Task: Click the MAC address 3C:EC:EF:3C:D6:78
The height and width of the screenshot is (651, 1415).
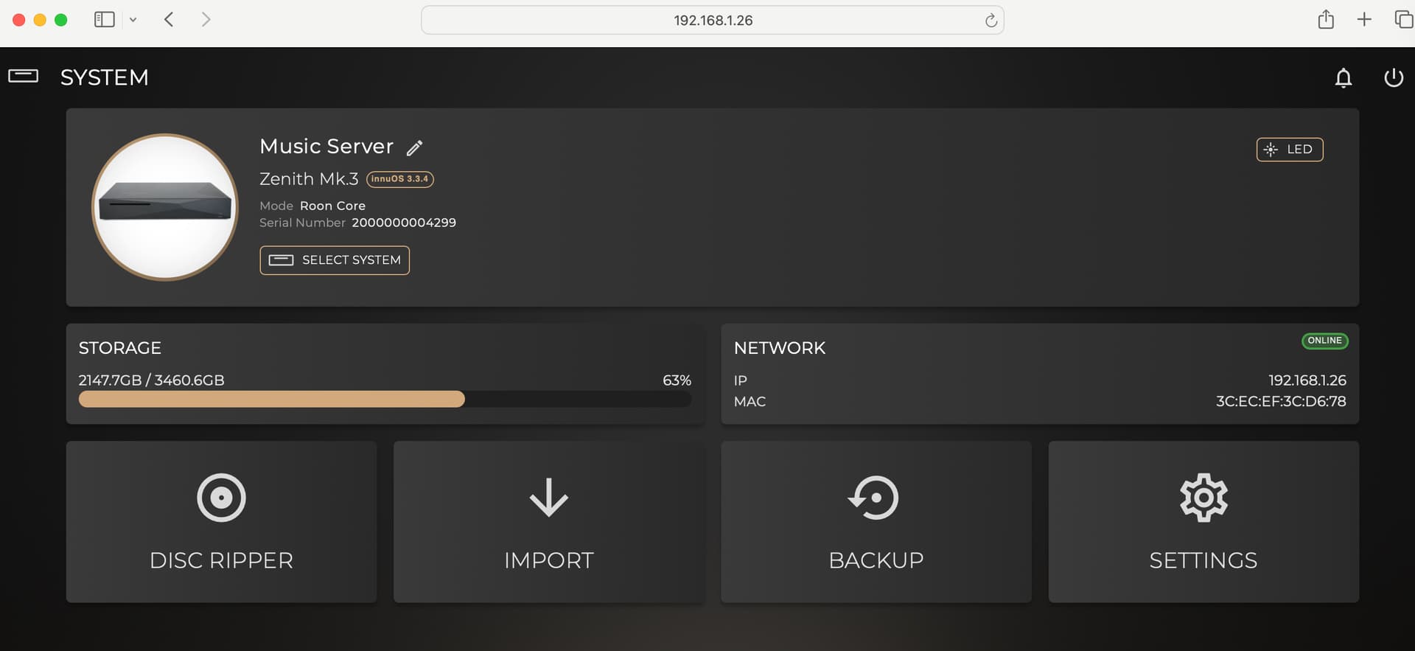Action: tap(1281, 402)
